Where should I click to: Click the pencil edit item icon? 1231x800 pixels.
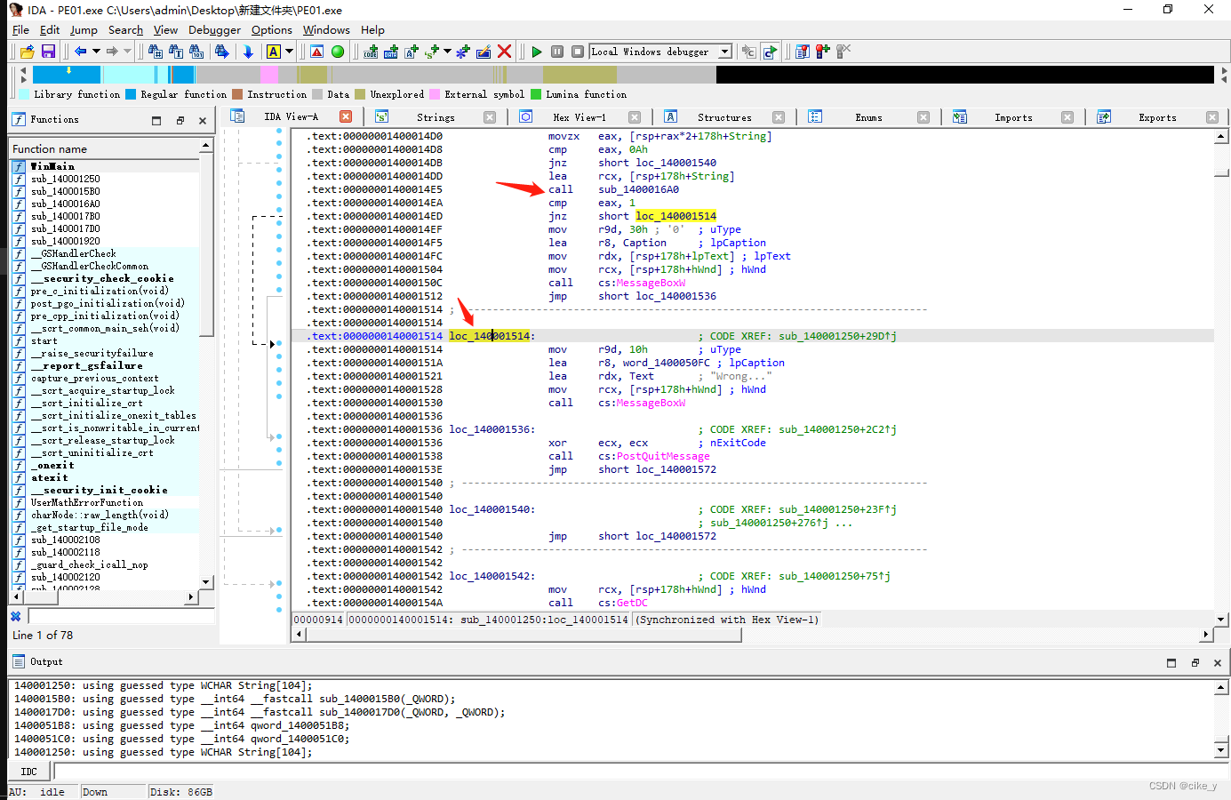pos(484,52)
